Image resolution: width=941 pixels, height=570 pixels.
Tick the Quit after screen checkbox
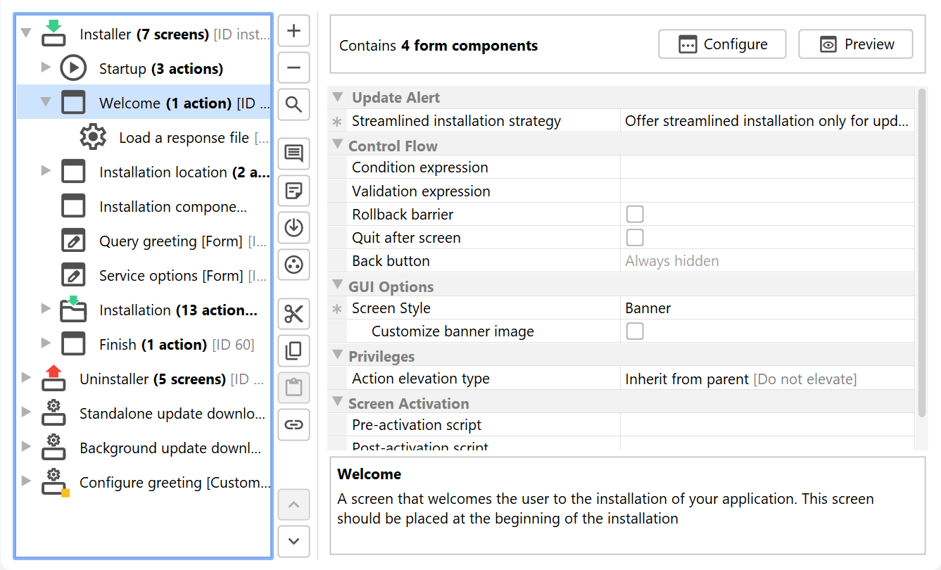pyautogui.click(x=635, y=237)
